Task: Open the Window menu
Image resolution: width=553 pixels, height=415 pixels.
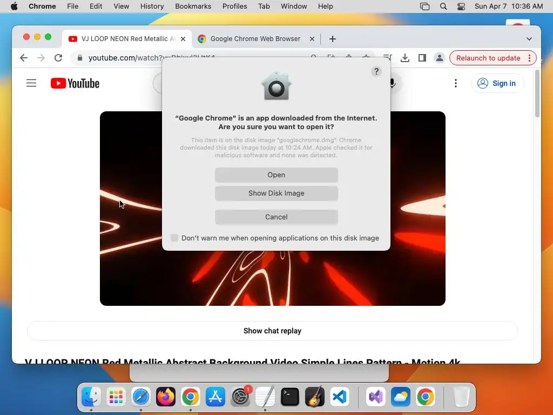Action: coord(294,6)
